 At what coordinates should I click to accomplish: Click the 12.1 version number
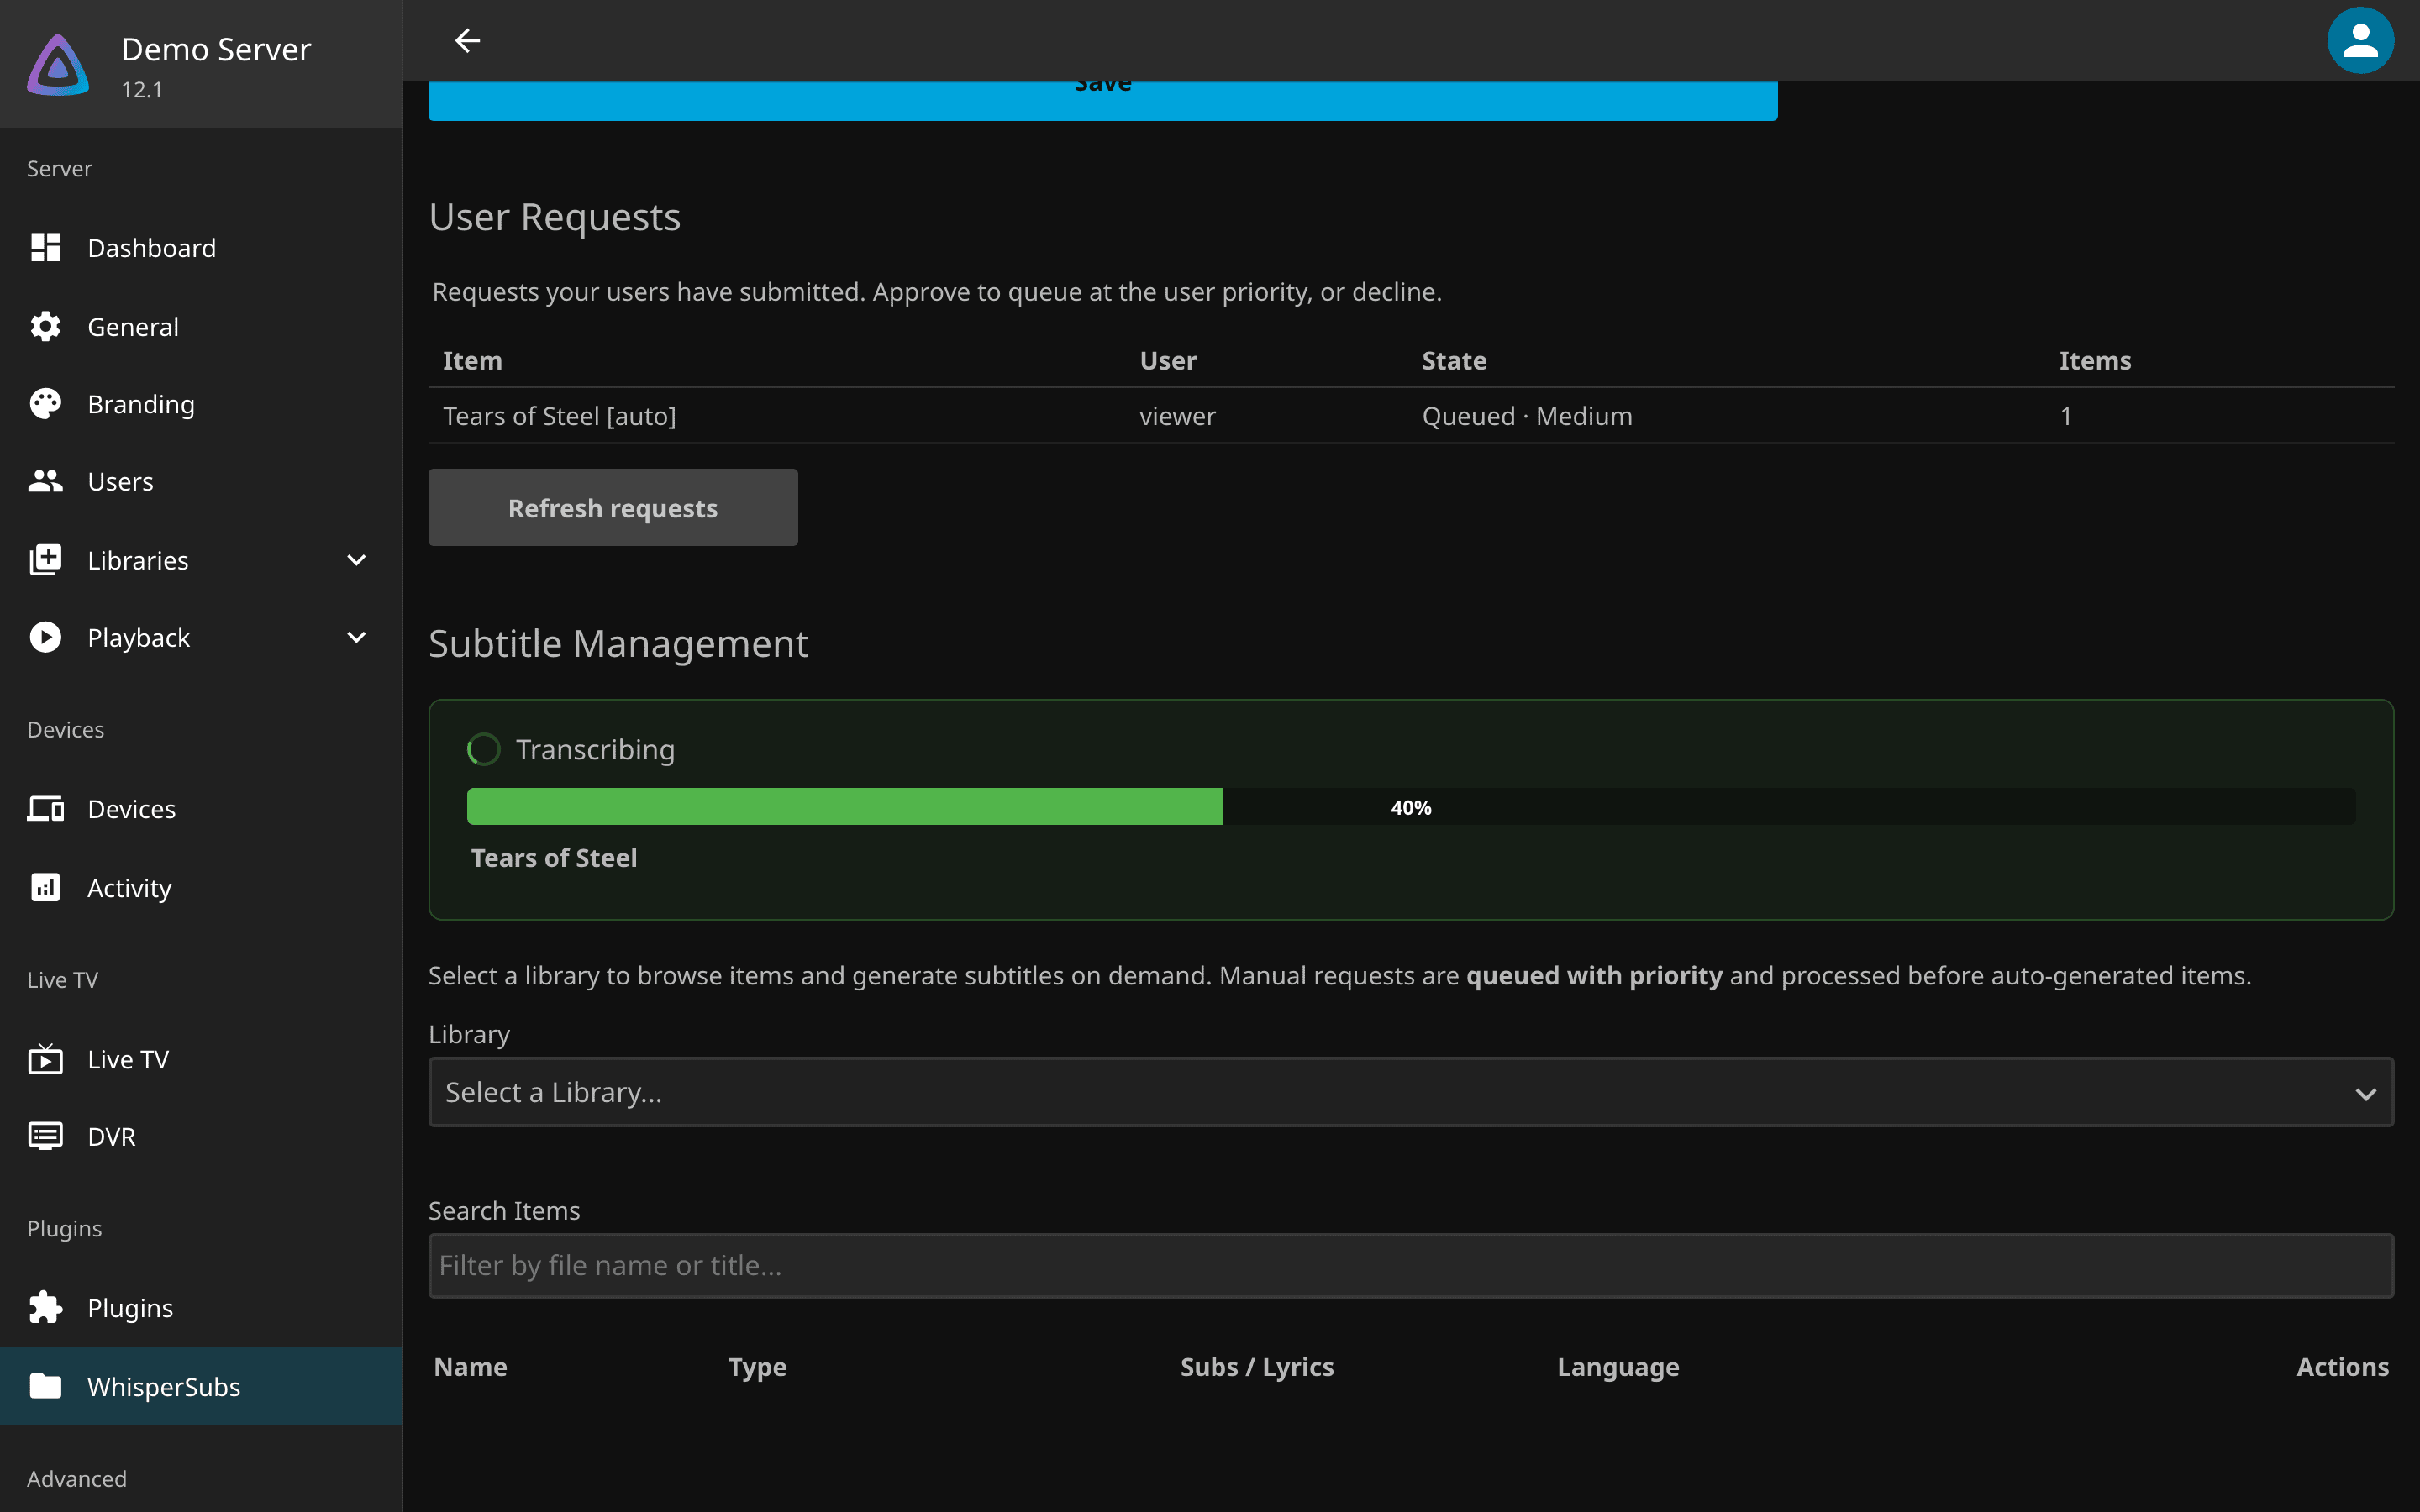tap(142, 89)
